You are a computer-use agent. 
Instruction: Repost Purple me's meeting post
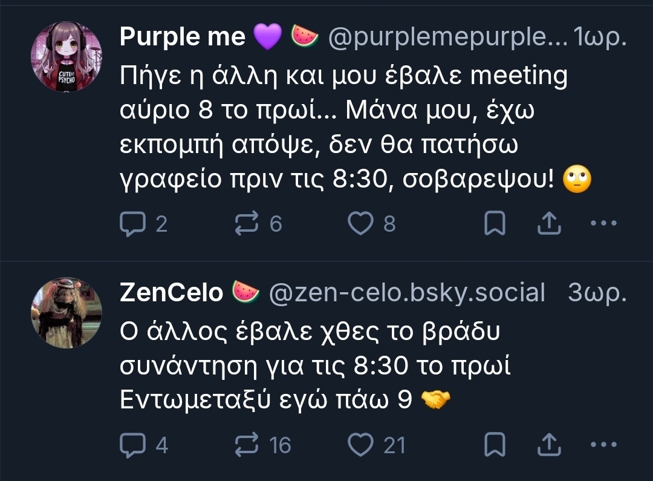tap(246, 224)
